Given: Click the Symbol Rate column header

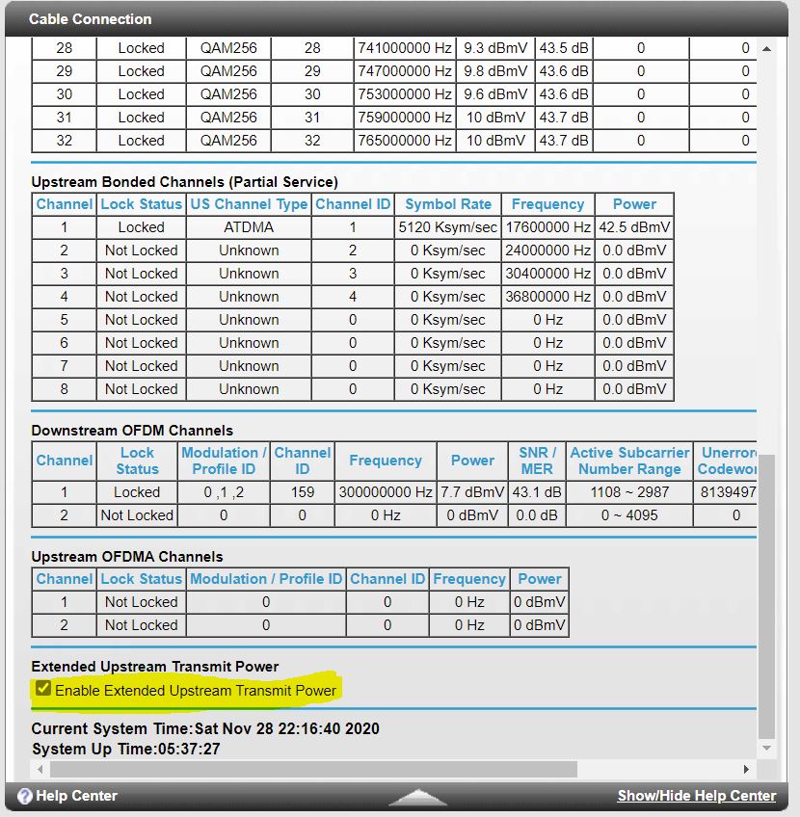Looking at the screenshot, I should [x=447, y=204].
